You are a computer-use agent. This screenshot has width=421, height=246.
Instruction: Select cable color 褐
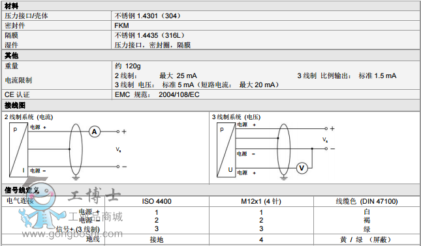367,220
